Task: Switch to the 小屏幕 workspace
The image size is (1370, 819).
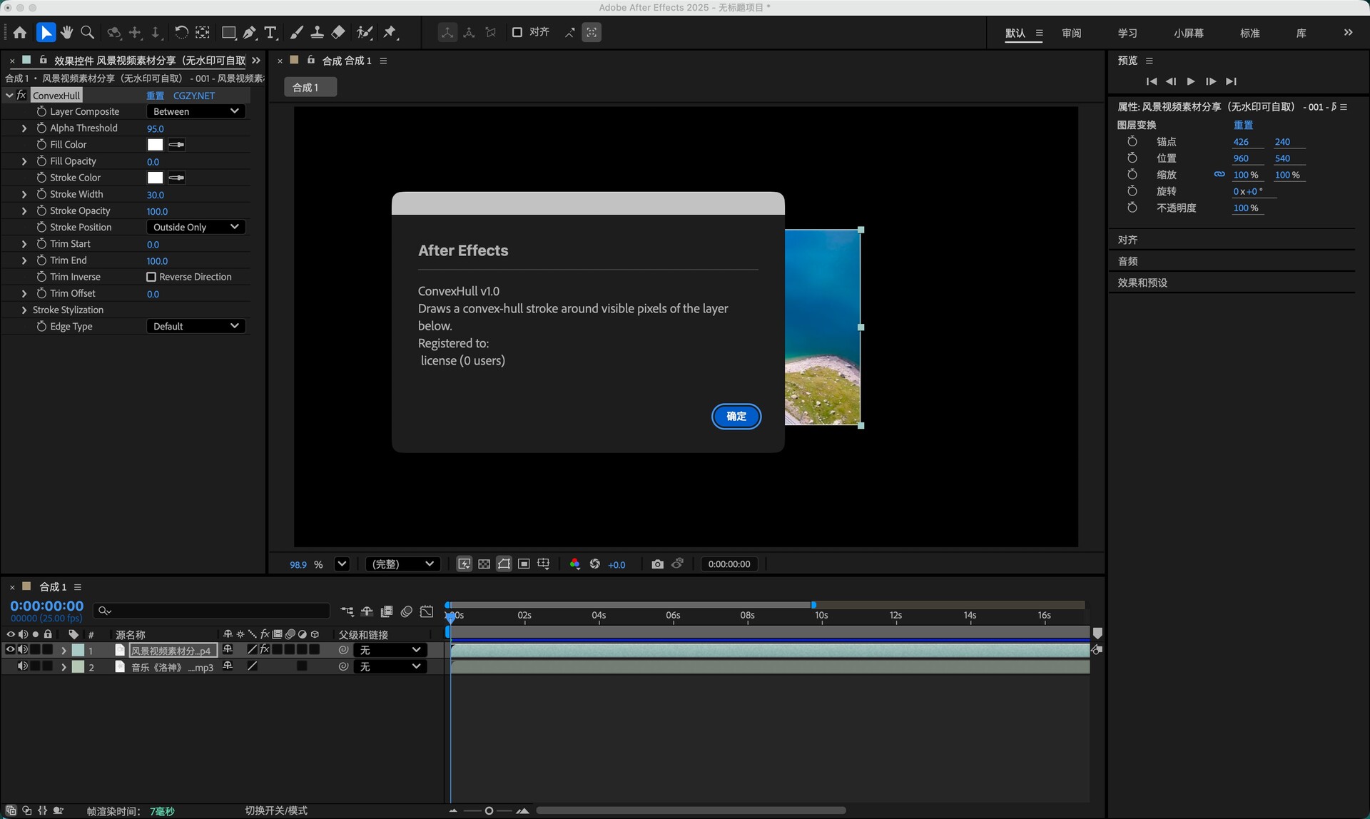Action: point(1189,34)
